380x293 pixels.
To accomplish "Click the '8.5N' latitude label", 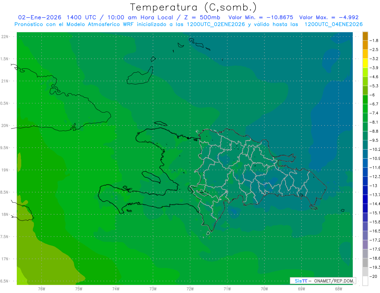I will (5, 192).
